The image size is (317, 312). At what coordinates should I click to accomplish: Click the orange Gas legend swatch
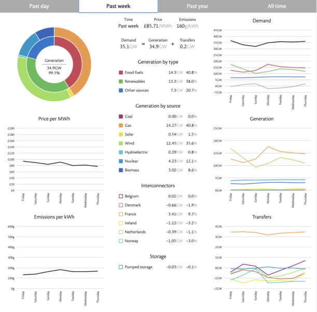click(121, 125)
